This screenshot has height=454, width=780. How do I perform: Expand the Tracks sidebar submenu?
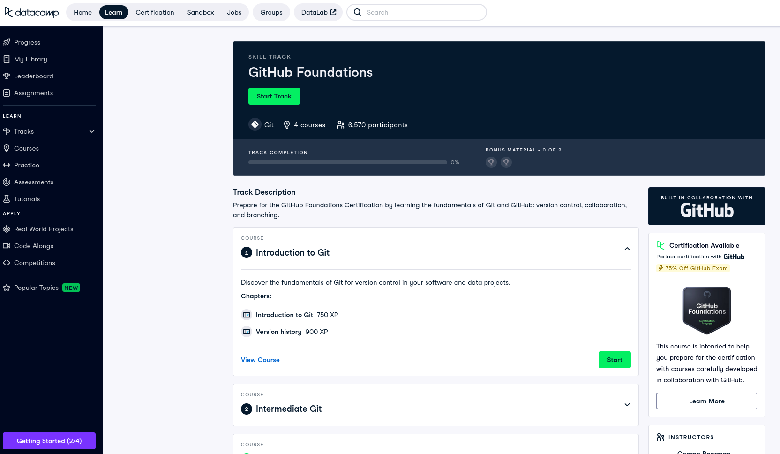tap(92, 131)
